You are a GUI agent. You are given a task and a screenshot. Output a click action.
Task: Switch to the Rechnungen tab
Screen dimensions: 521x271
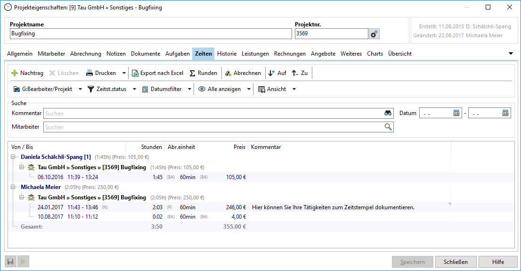(290, 54)
